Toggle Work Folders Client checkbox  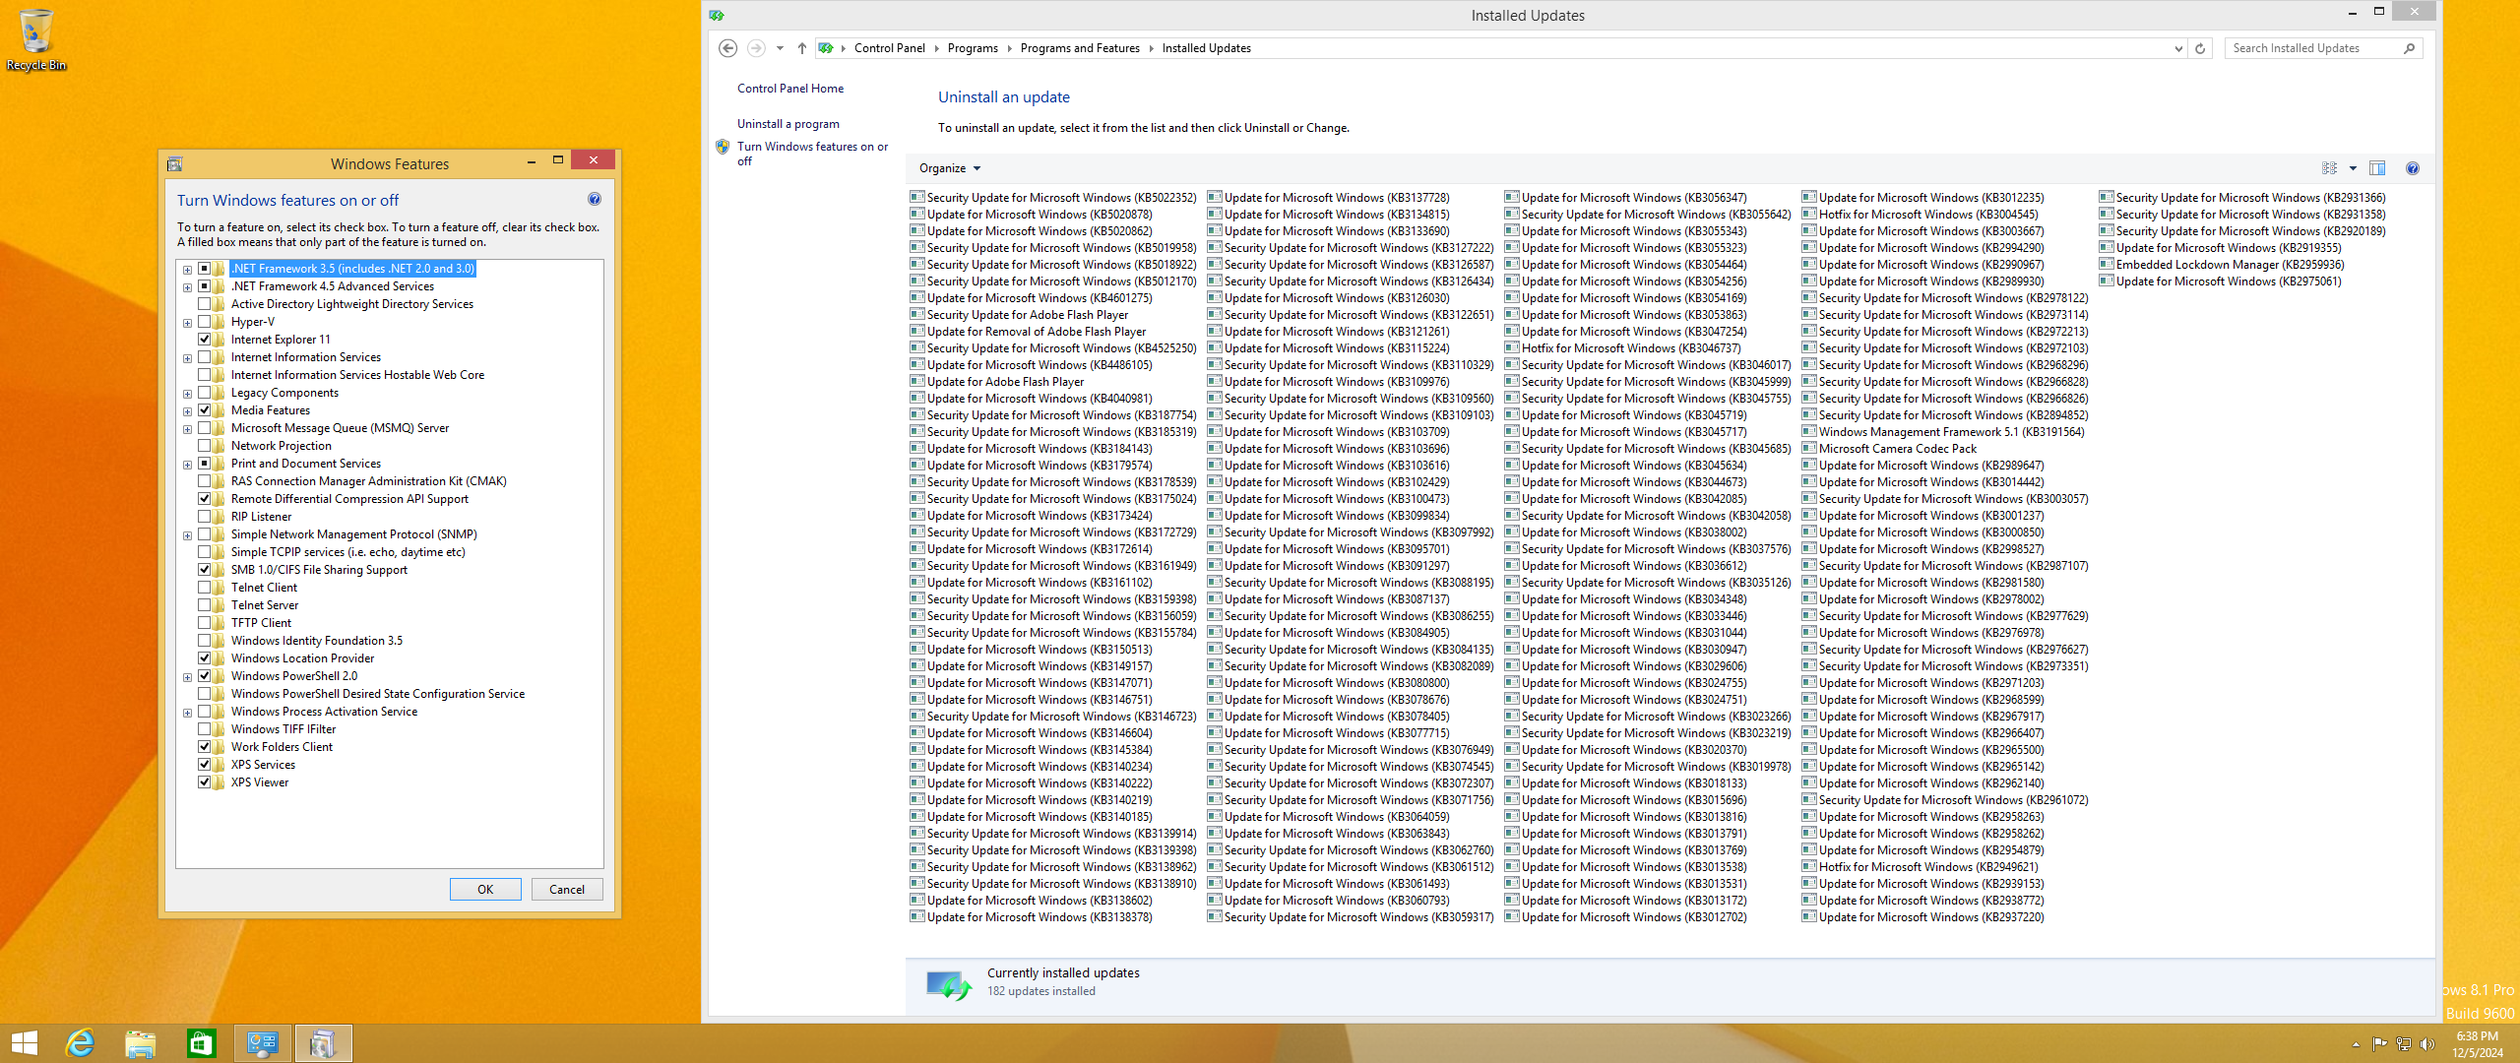[x=205, y=747]
